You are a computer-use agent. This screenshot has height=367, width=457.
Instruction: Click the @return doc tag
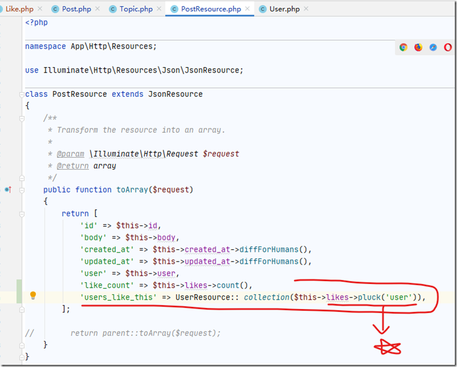73,166
